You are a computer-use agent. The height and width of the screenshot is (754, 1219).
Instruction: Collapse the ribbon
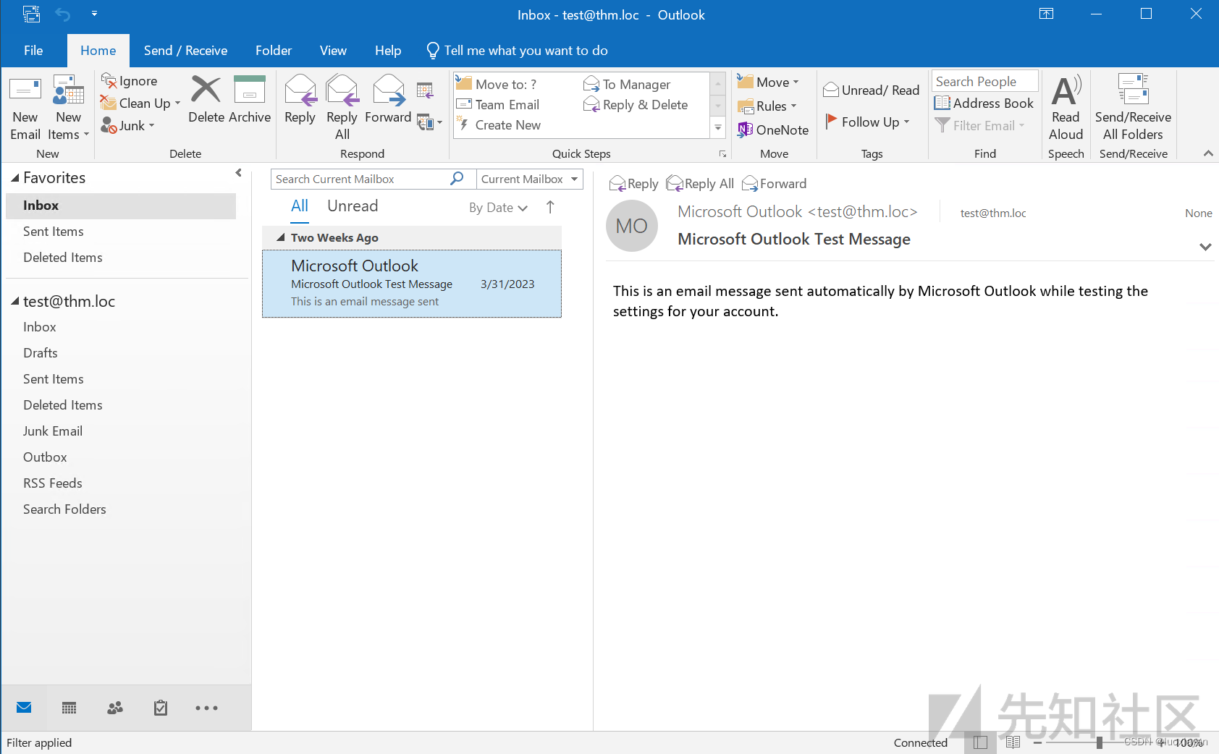click(1207, 153)
